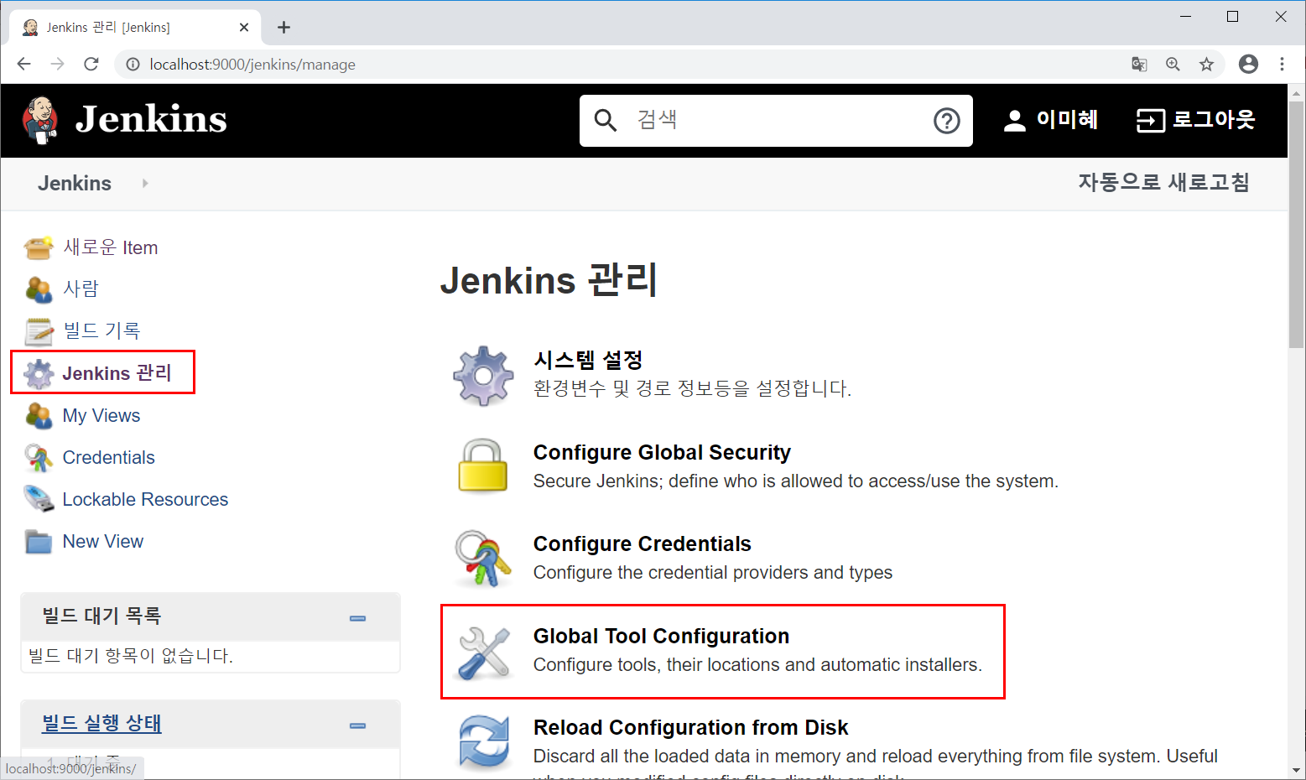Click the 빌드 기록 notepad icon
This screenshot has height=780, width=1306.
click(x=39, y=331)
